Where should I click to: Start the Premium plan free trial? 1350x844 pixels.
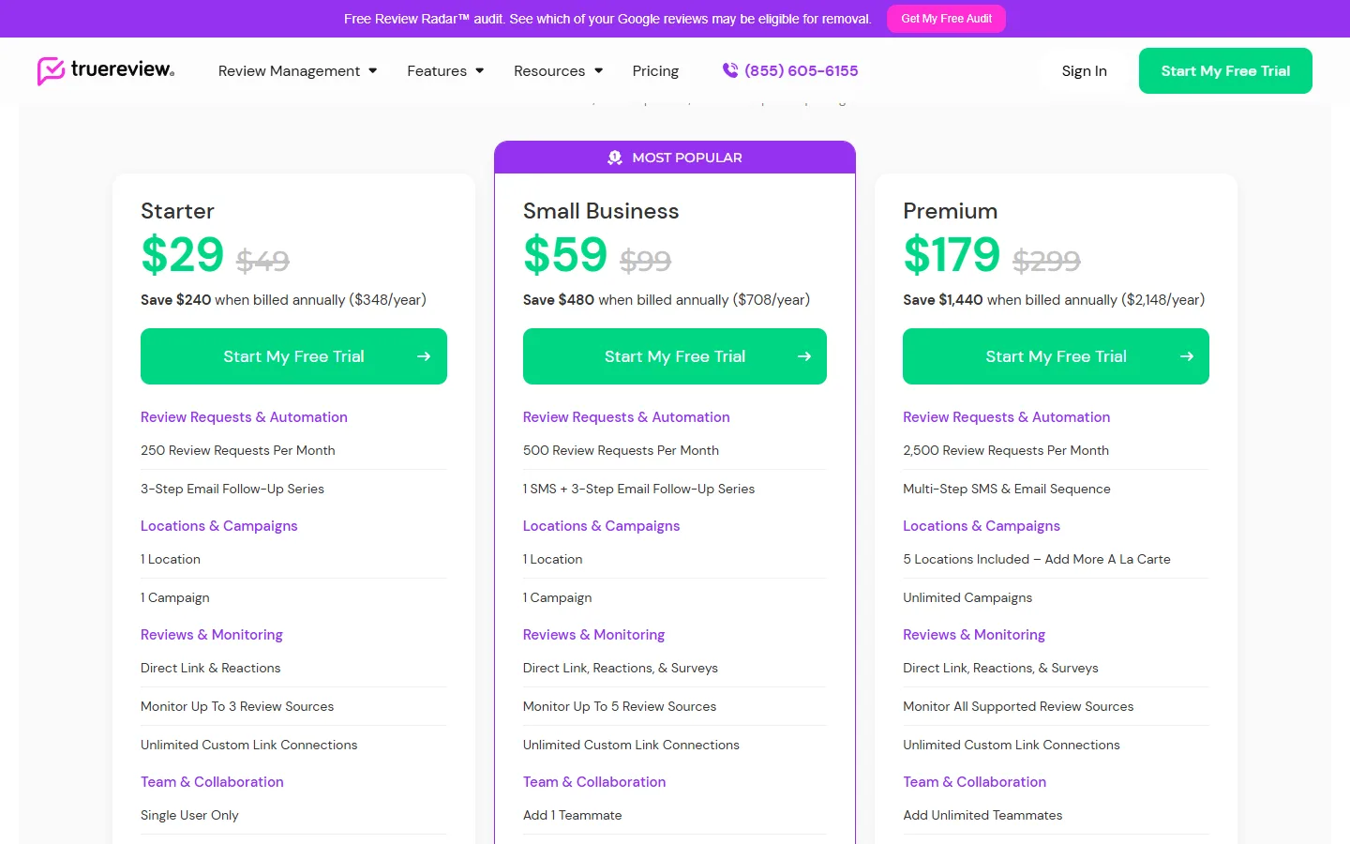[1056, 356]
